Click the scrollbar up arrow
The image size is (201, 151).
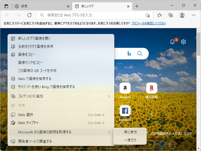198,30
